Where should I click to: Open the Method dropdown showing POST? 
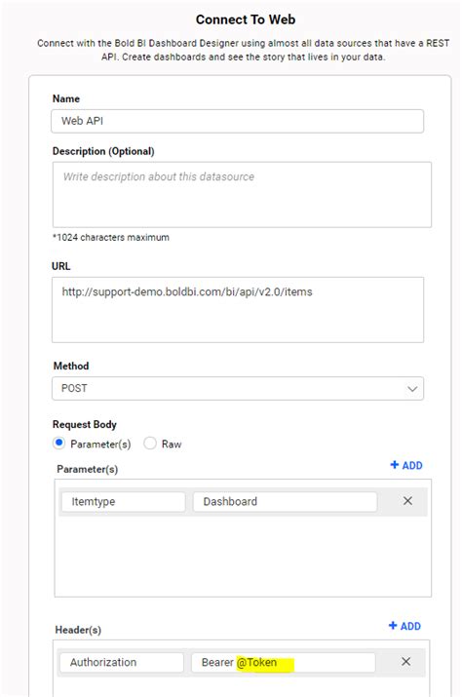pos(238,389)
